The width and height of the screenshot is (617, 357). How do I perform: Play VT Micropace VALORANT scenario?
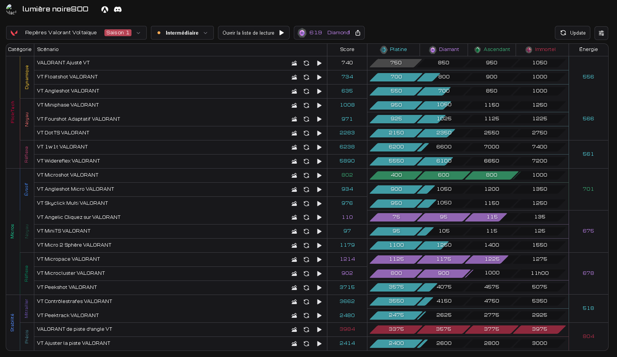pos(319,259)
